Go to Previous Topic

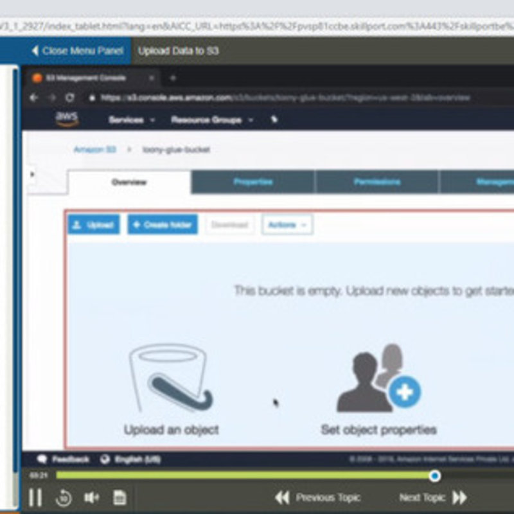tap(317, 497)
